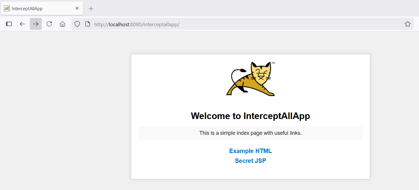The height and width of the screenshot is (190, 419).
Task: Click the forward navigation arrow
Action: point(36,24)
